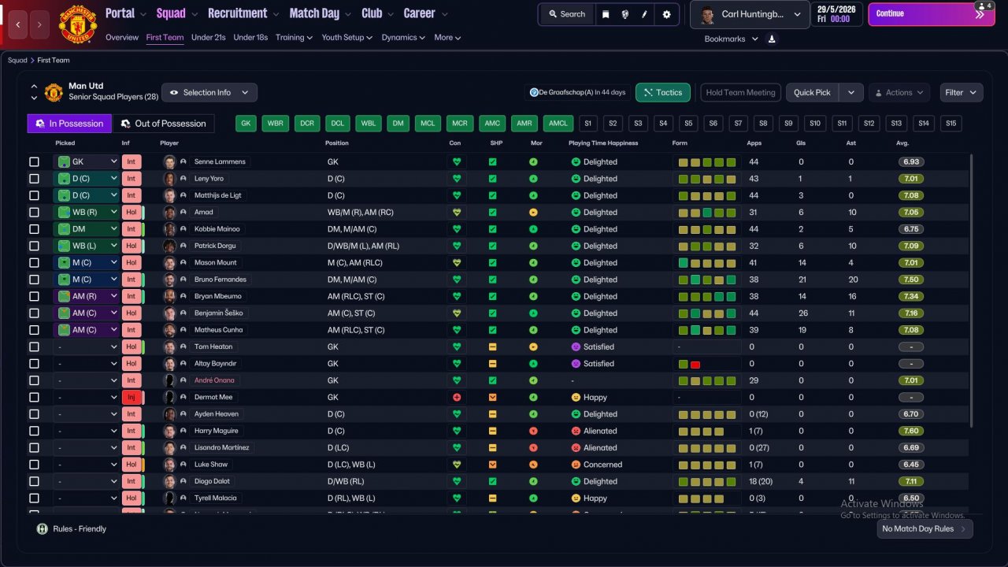Click Luke Shaw's orange match sharpness icon
Image resolution: width=1008 pixels, height=567 pixels.
(x=492, y=465)
